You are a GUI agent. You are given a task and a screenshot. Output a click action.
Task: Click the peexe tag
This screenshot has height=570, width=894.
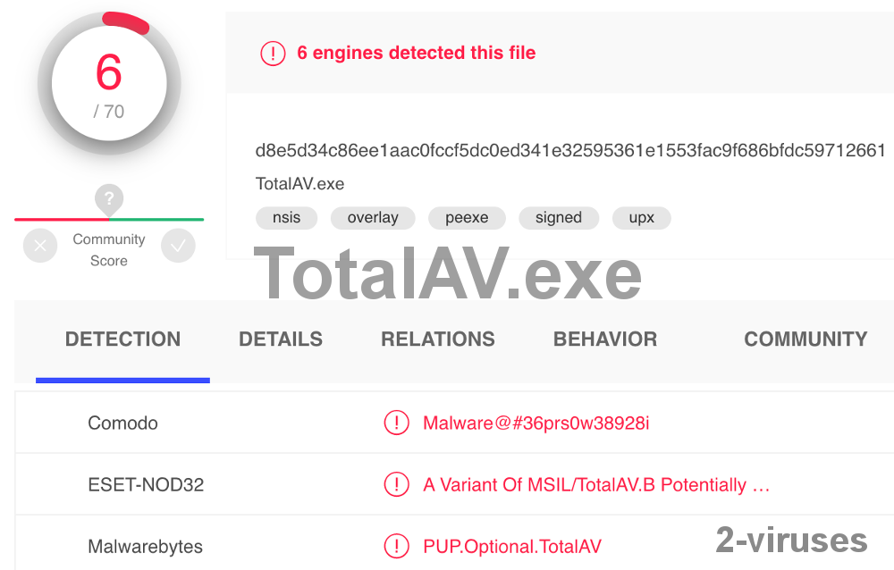[467, 218]
